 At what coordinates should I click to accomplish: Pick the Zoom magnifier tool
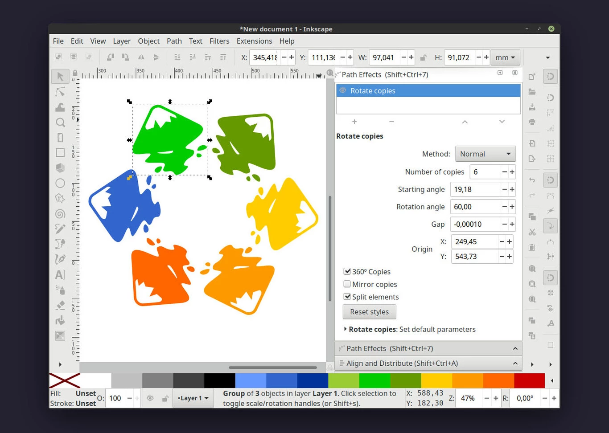60,122
